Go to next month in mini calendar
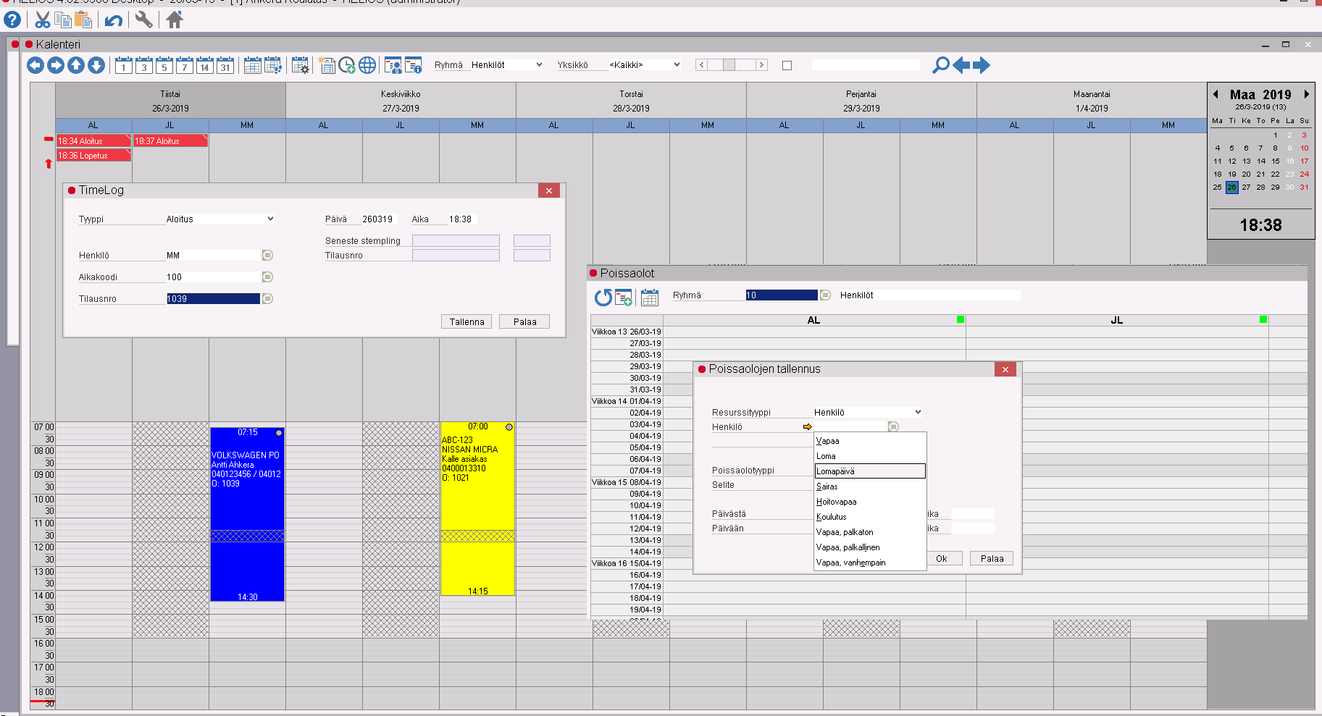 (1306, 94)
